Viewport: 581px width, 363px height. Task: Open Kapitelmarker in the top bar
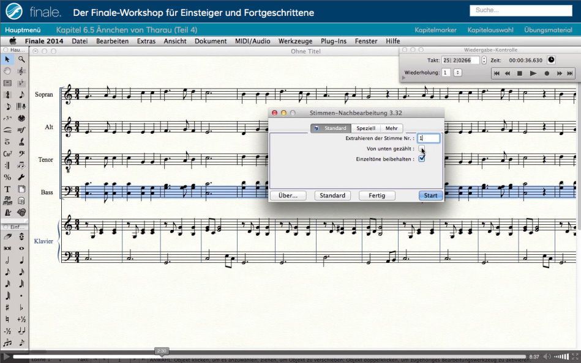tap(435, 30)
